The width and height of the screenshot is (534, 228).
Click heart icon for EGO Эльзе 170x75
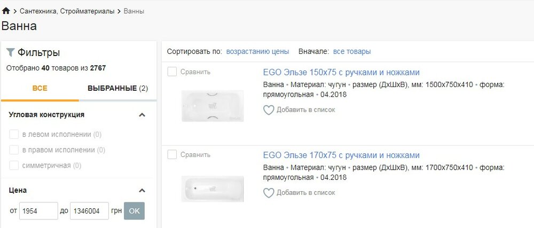[x=269, y=193]
